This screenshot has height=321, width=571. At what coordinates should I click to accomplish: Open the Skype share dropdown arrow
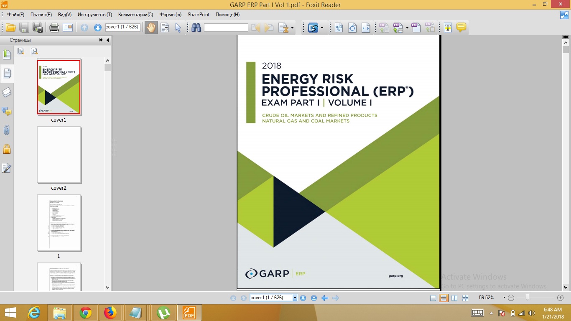(x=322, y=28)
